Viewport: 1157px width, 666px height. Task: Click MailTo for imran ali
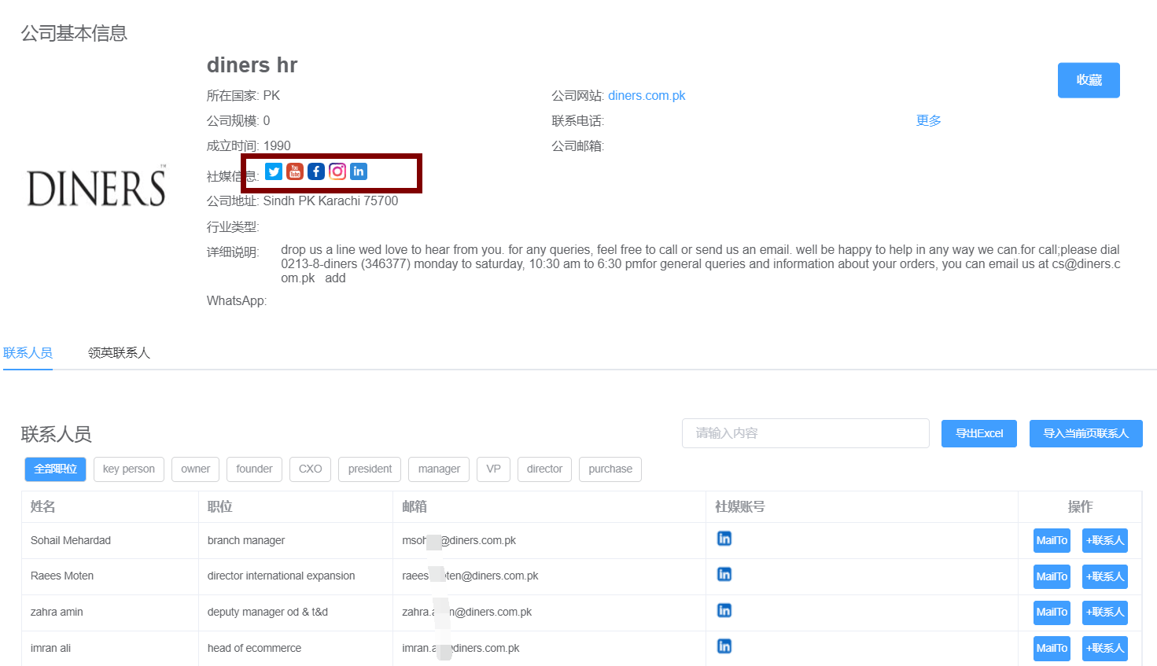1052,648
